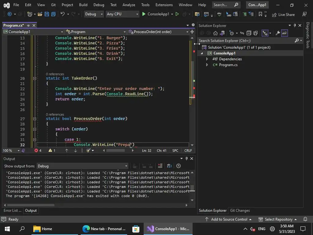This screenshot has height=235, width=313.
Task: Expand the Dependencies tree node
Action: pos(207,59)
